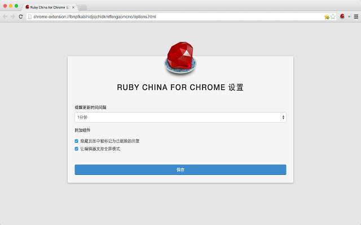Click the 让编辑器支持全屏模式 option label
The image size is (361, 225).
coord(100,148)
